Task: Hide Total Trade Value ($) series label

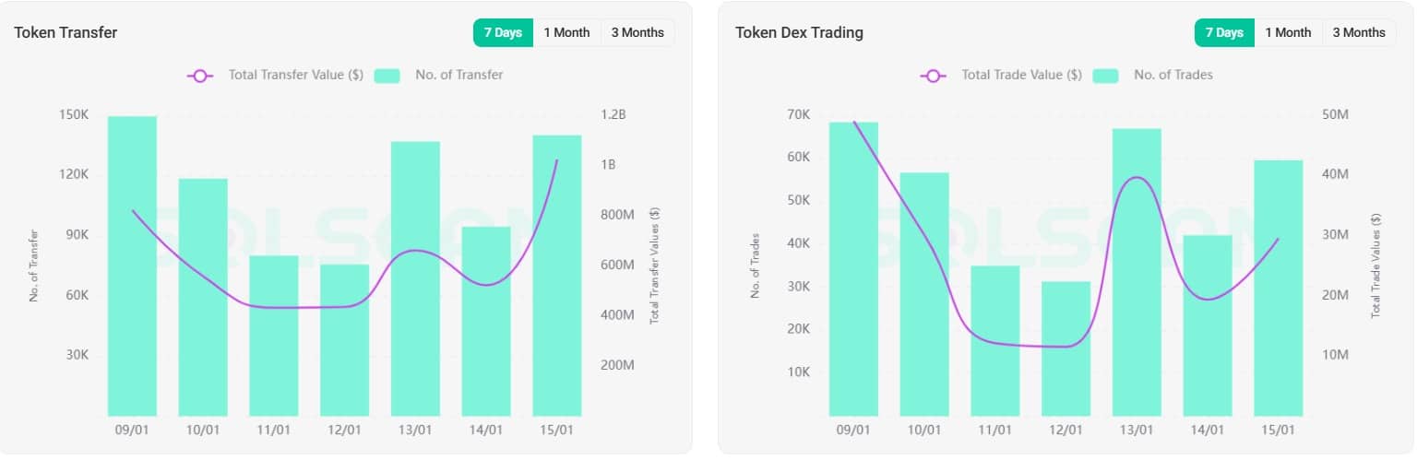Action: pos(1021,76)
